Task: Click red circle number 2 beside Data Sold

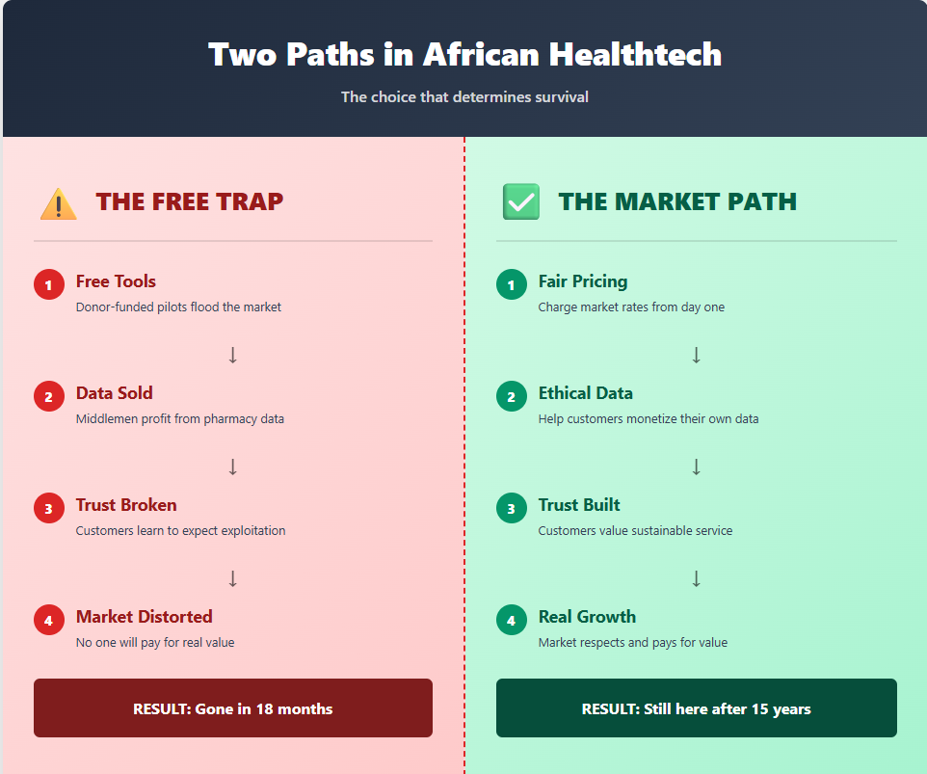Action: coord(49,396)
